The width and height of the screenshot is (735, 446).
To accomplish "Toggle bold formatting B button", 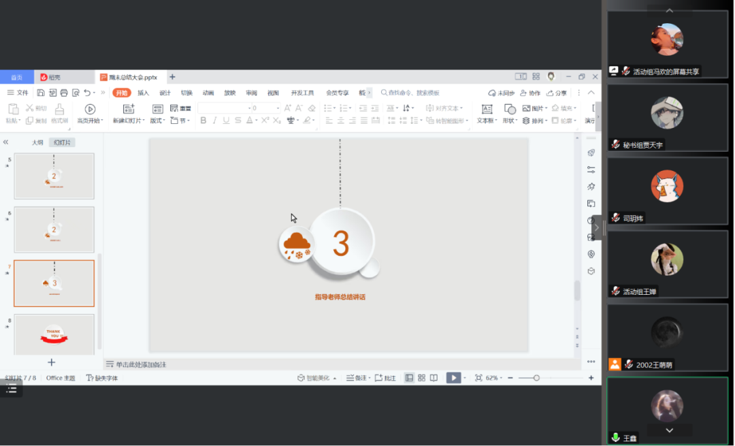I will click(x=203, y=121).
